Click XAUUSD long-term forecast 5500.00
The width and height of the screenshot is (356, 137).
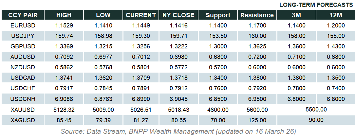tap(316, 109)
